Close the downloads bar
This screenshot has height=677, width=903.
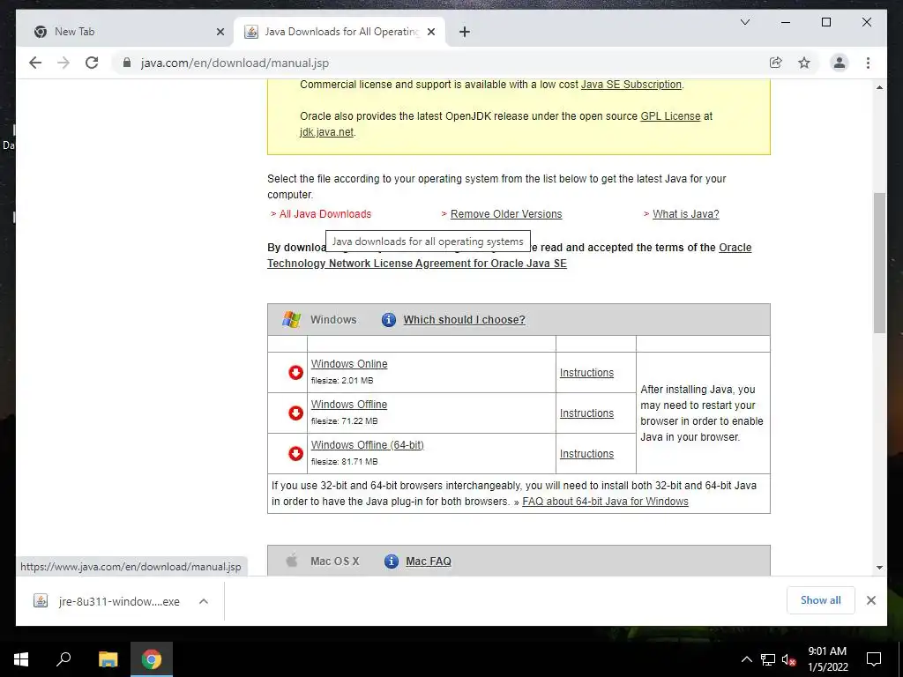[871, 600]
